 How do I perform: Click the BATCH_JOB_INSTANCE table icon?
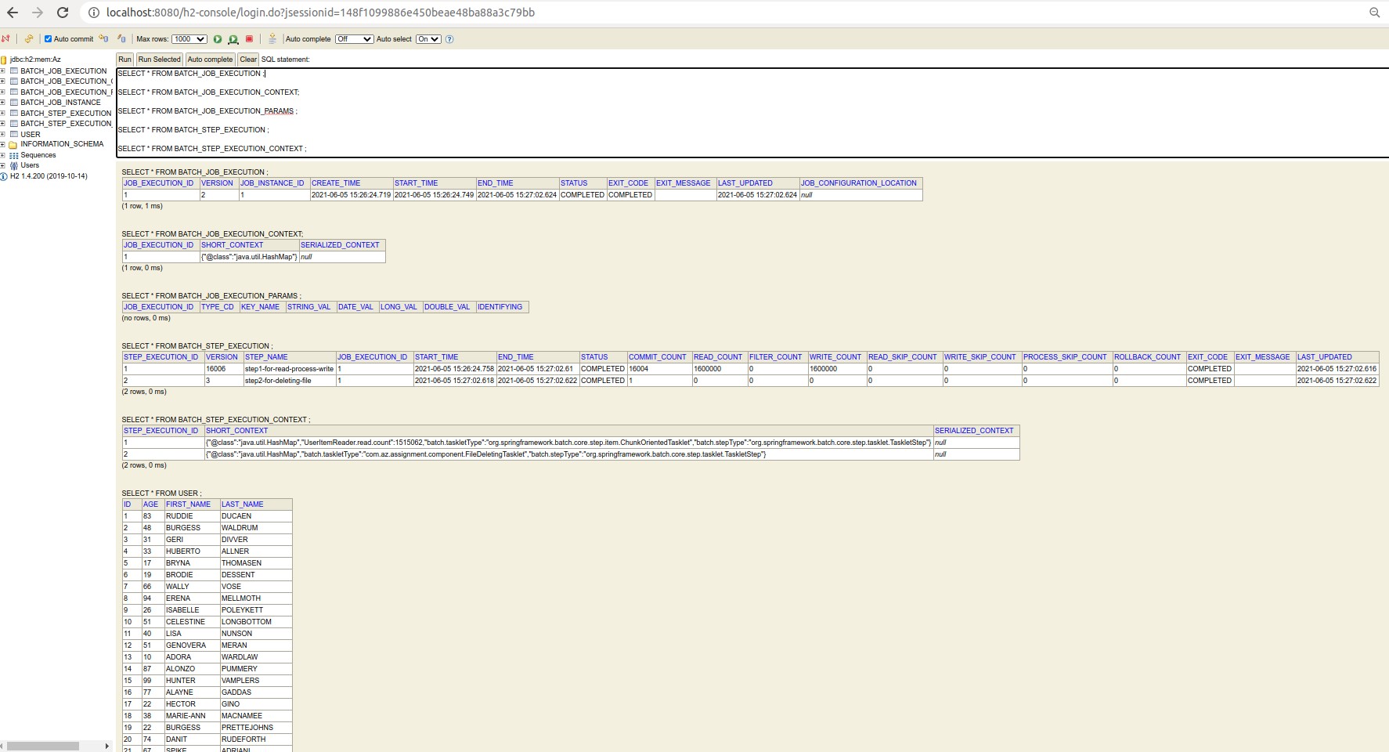point(13,103)
